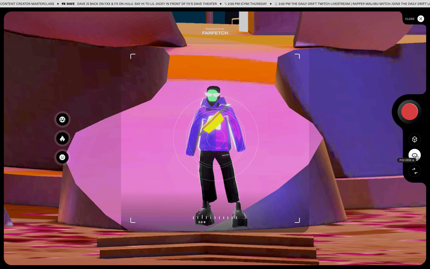This screenshot has width=430, height=269.
Task: Click the swap arrows camera icon
Action: (414, 171)
